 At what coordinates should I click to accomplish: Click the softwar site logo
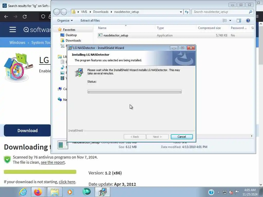[37, 30]
